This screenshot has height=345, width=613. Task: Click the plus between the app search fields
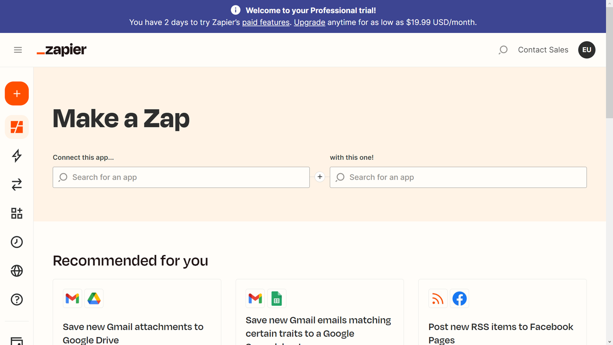[x=320, y=177]
